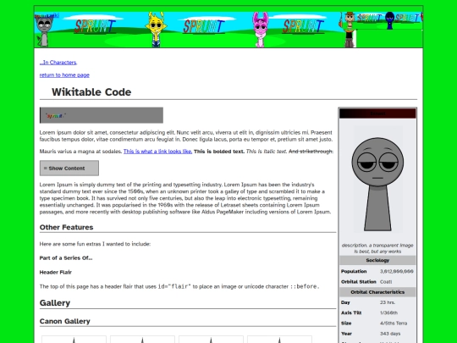The height and width of the screenshot is (343, 457).
Task: Click the 'Header Flair' bold text
Action: click(56, 273)
